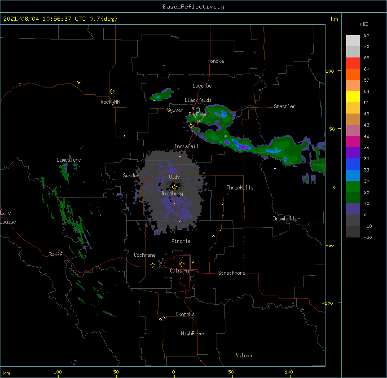The height and width of the screenshot is (378, 387).
Task: Click the Sundre label
Action: tap(131, 176)
